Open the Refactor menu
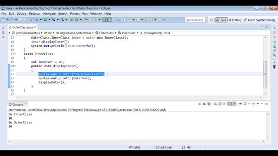The height and width of the screenshot is (156, 278). point(35,13)
